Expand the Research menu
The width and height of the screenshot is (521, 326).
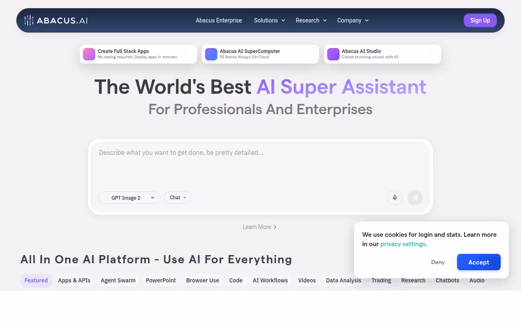tap(311, 20)
